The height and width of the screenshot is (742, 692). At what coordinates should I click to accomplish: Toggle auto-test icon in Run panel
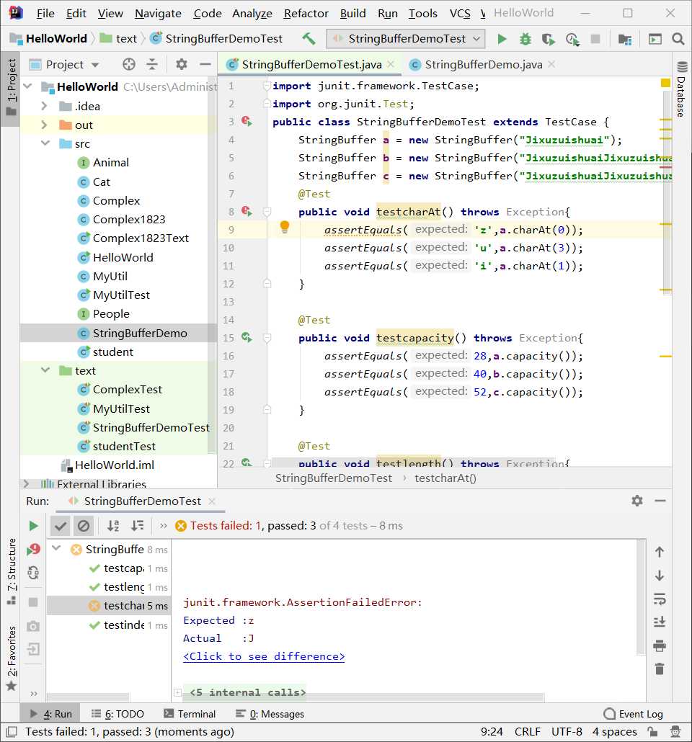coord(33,573)
